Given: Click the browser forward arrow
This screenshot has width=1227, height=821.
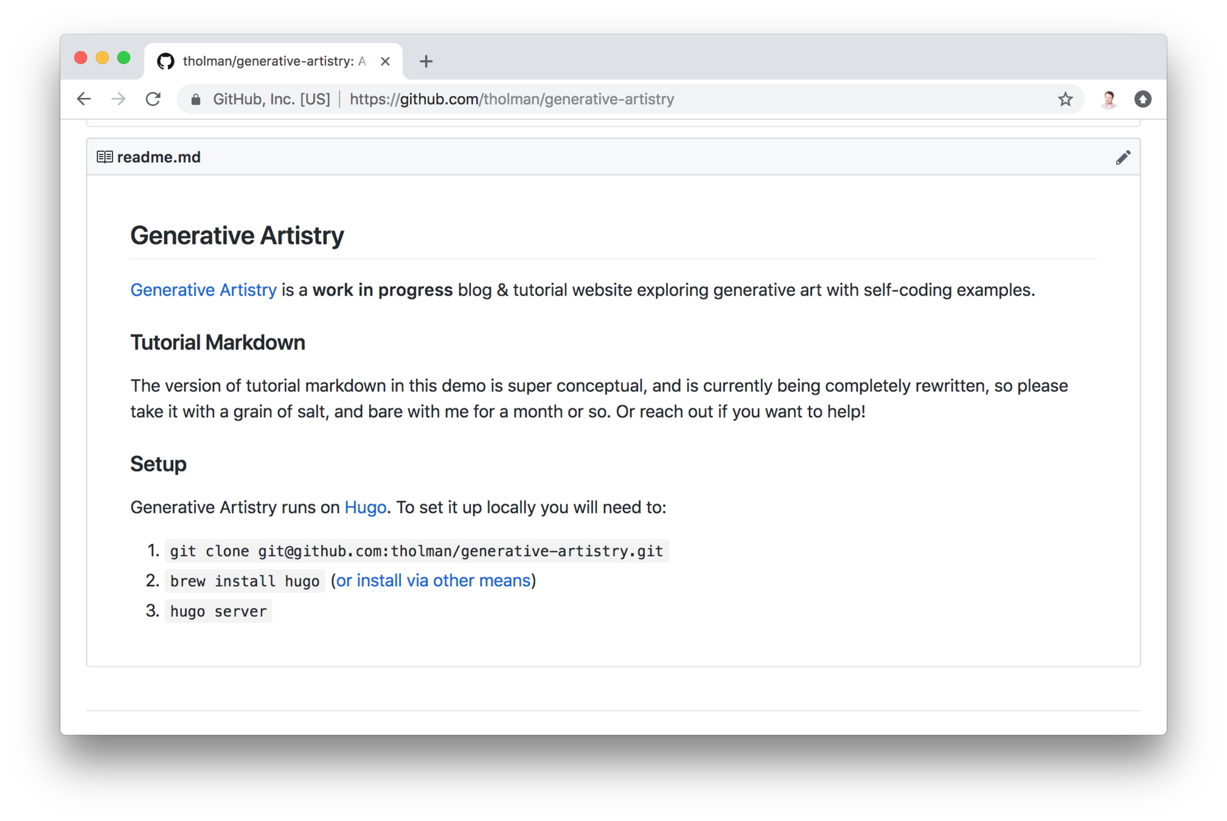Looking at the screenshot, I should 119,99.
